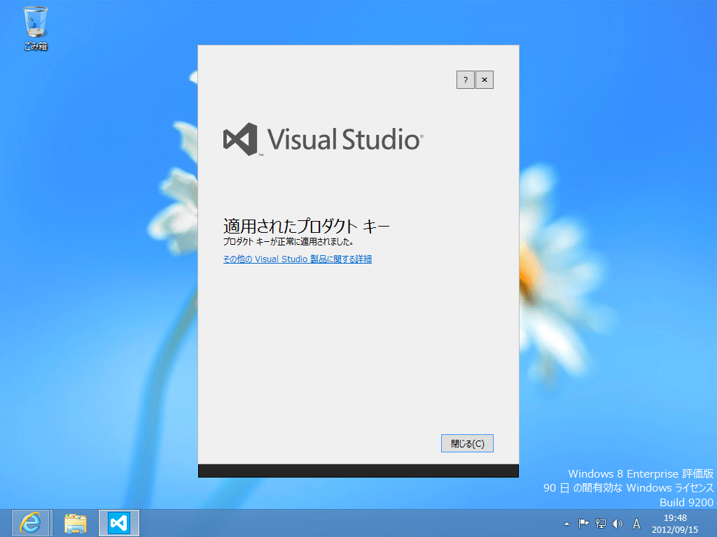
Task: Click the Visual Studio logo in dialog
Action: pyautogui.click(x=323, y=139)
